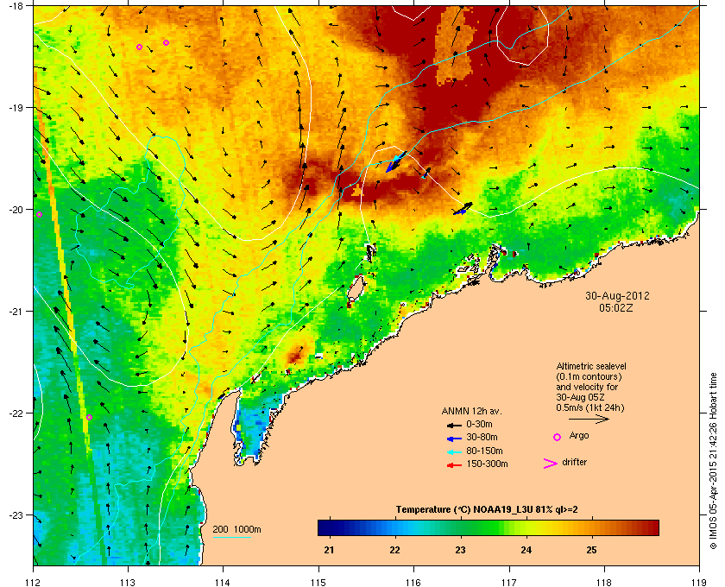The image size is (725, 587).
Task: Click the magenta drifter symbol in legend
Action: [x=551, y=464]
